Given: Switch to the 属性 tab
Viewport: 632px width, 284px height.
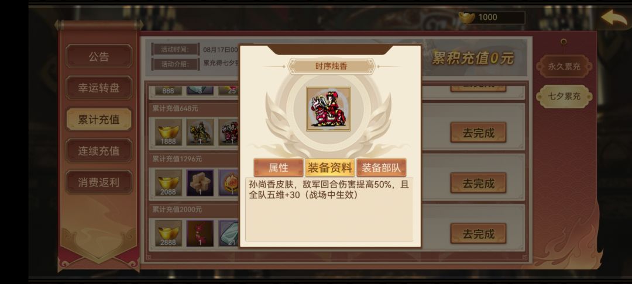Looking at the screenshot, I should [278, 168].
